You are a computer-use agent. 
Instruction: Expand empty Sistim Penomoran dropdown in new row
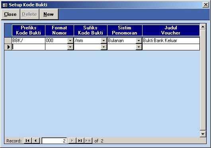[x=139, y=47]
